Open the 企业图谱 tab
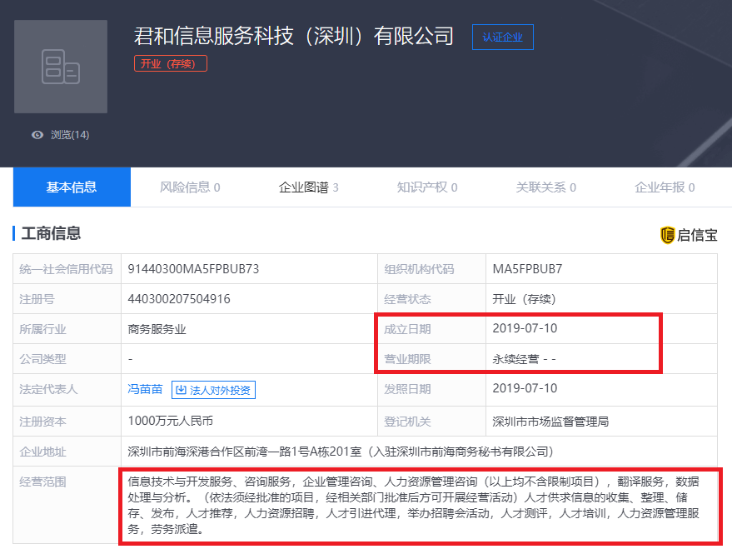 click(308, 187)
